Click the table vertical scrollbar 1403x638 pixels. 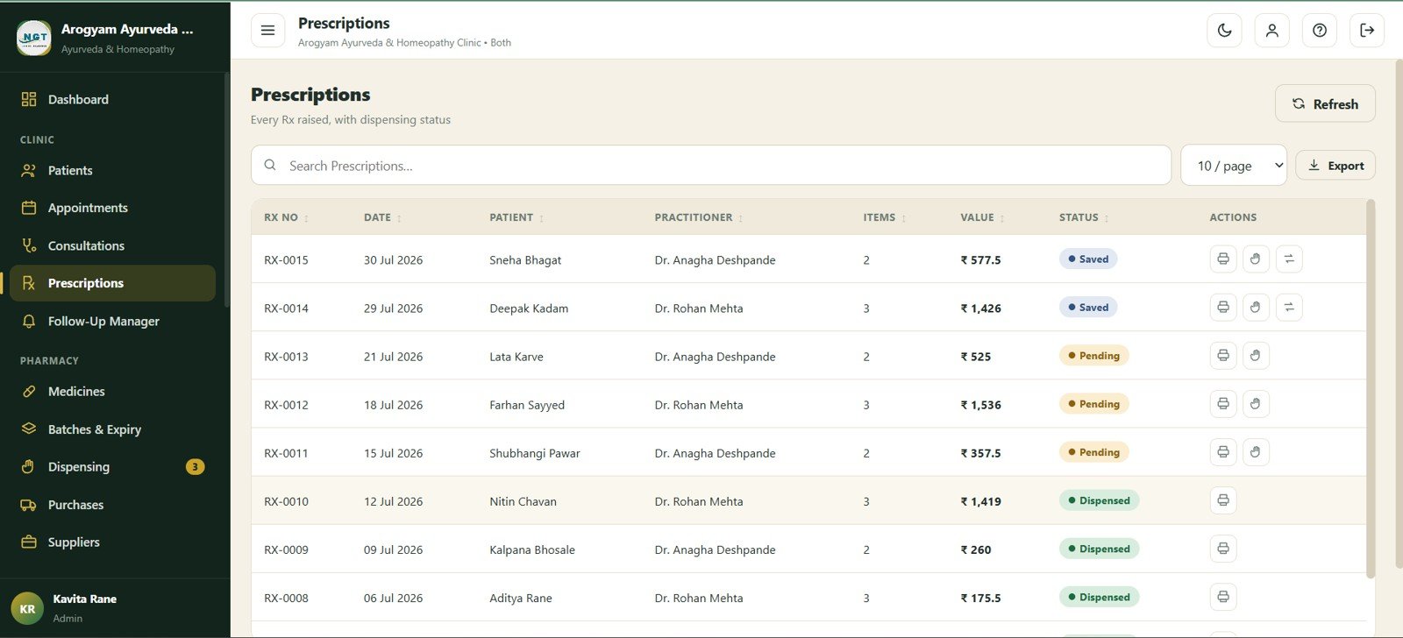(1371, 389)
